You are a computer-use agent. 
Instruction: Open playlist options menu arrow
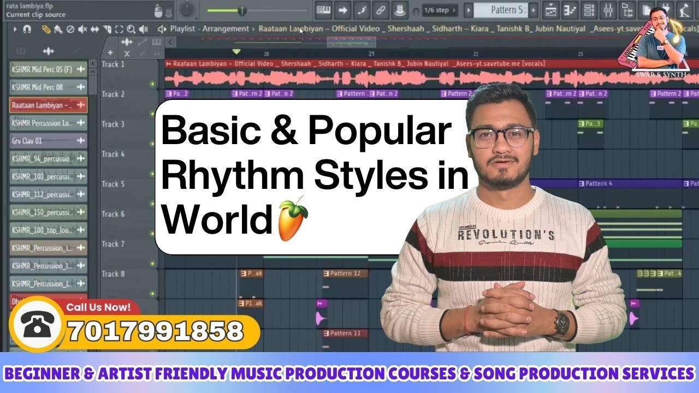pos(15,29)
